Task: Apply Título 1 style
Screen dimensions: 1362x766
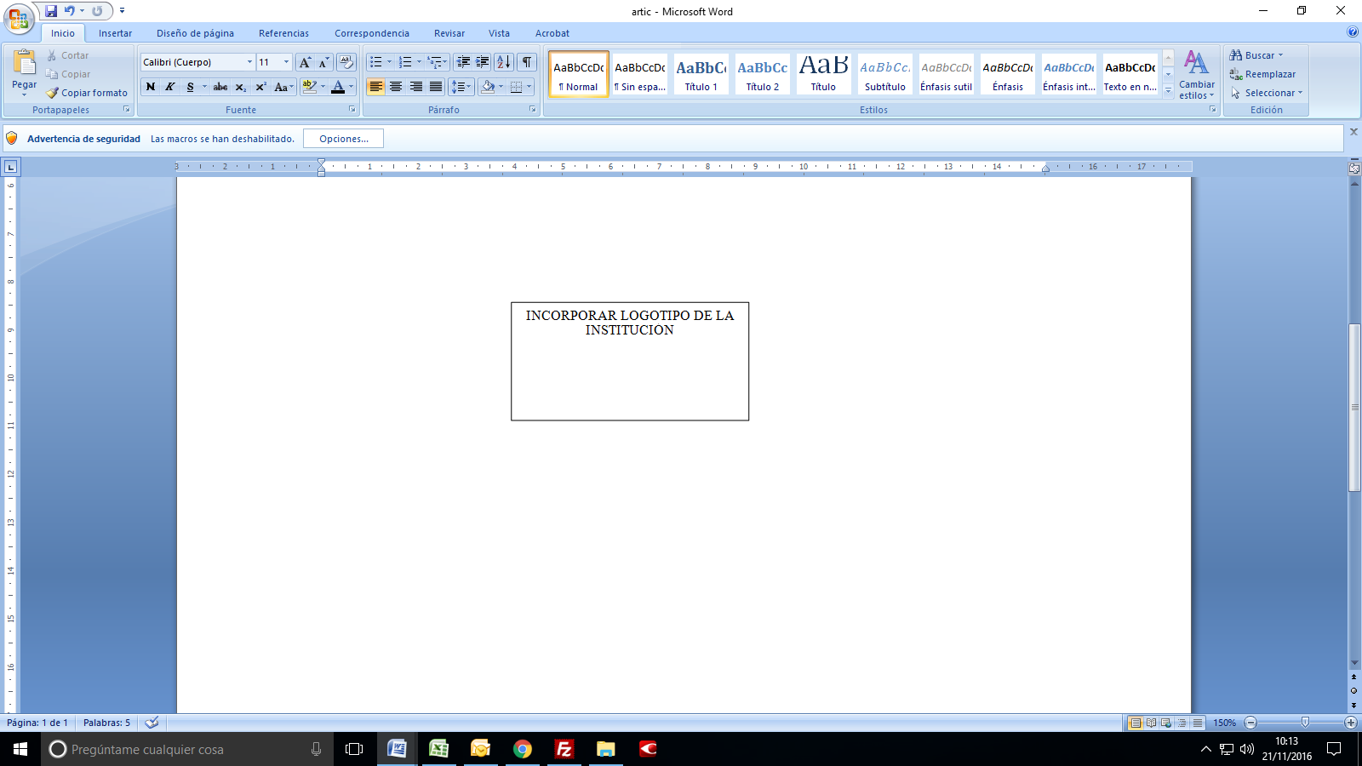Action: pos(701,74)
